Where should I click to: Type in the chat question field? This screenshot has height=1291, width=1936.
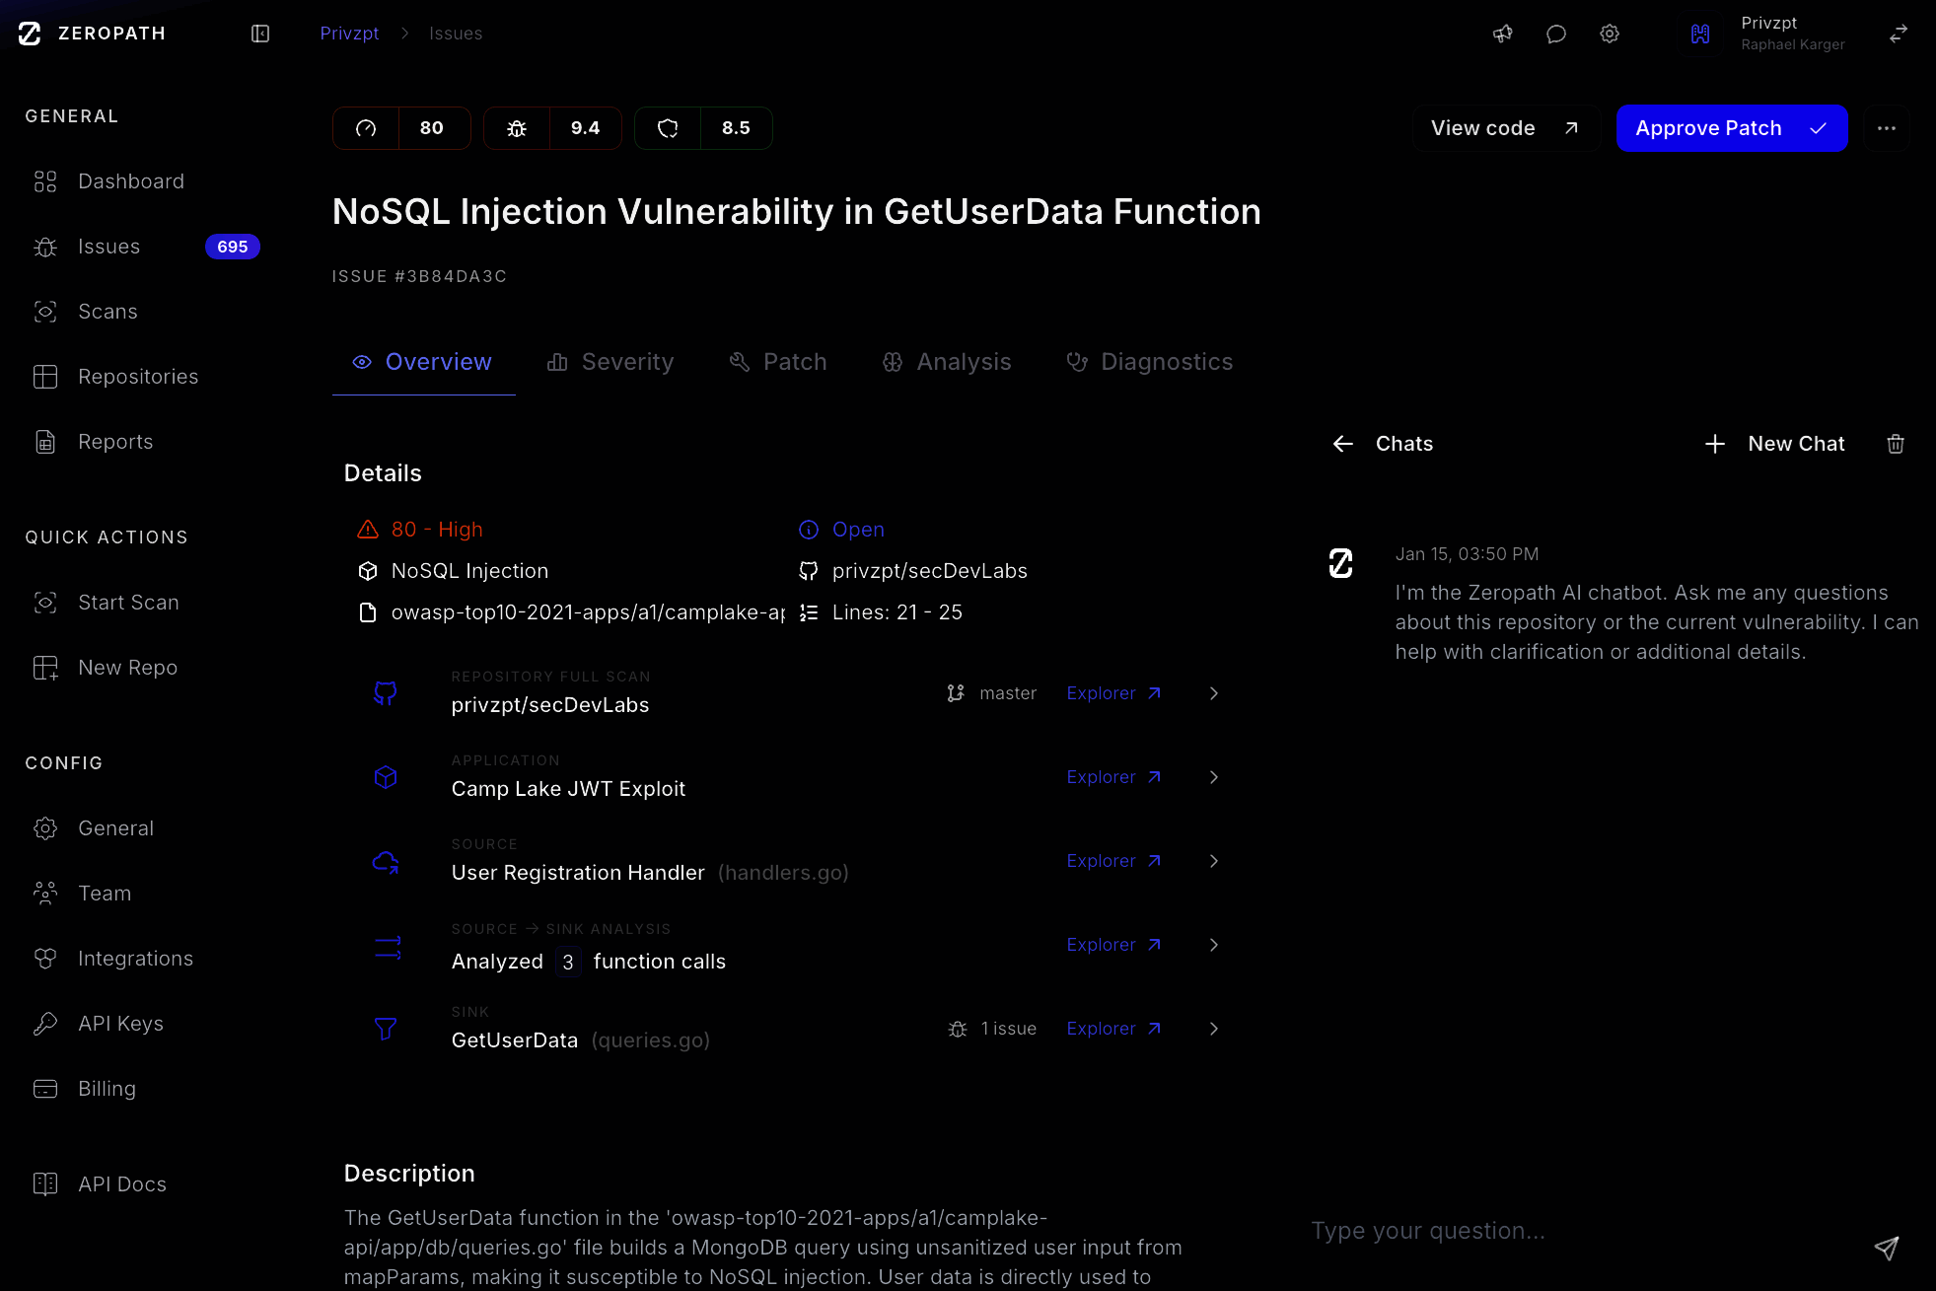[1578, 1231]
